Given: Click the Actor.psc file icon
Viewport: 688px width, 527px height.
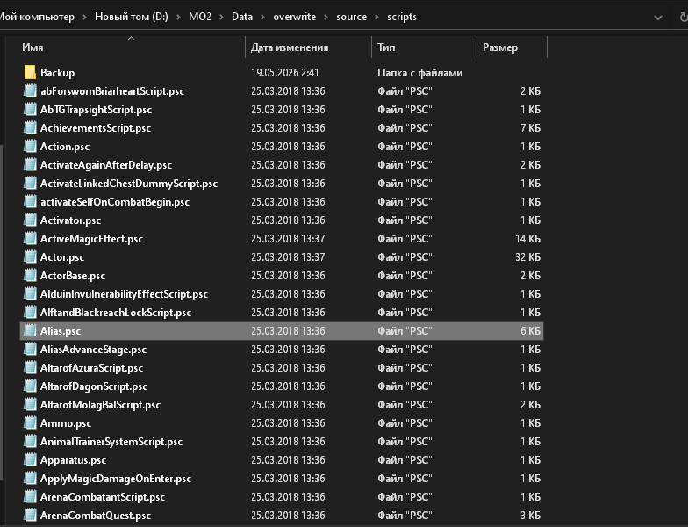Looking at the screenshot, I should (x=30, y=256).
